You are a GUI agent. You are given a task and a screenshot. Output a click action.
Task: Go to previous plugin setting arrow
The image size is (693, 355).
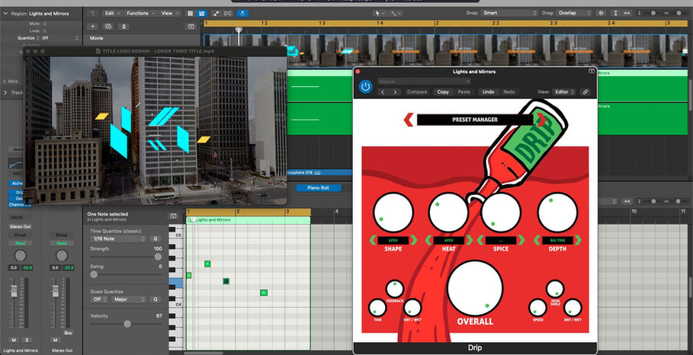point(383,92)
